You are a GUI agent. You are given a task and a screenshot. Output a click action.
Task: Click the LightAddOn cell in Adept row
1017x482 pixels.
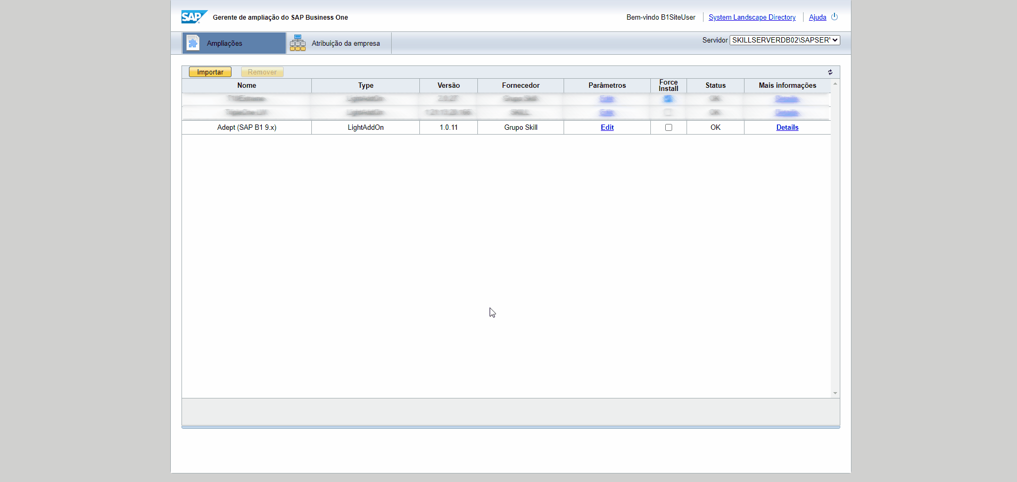366,127
